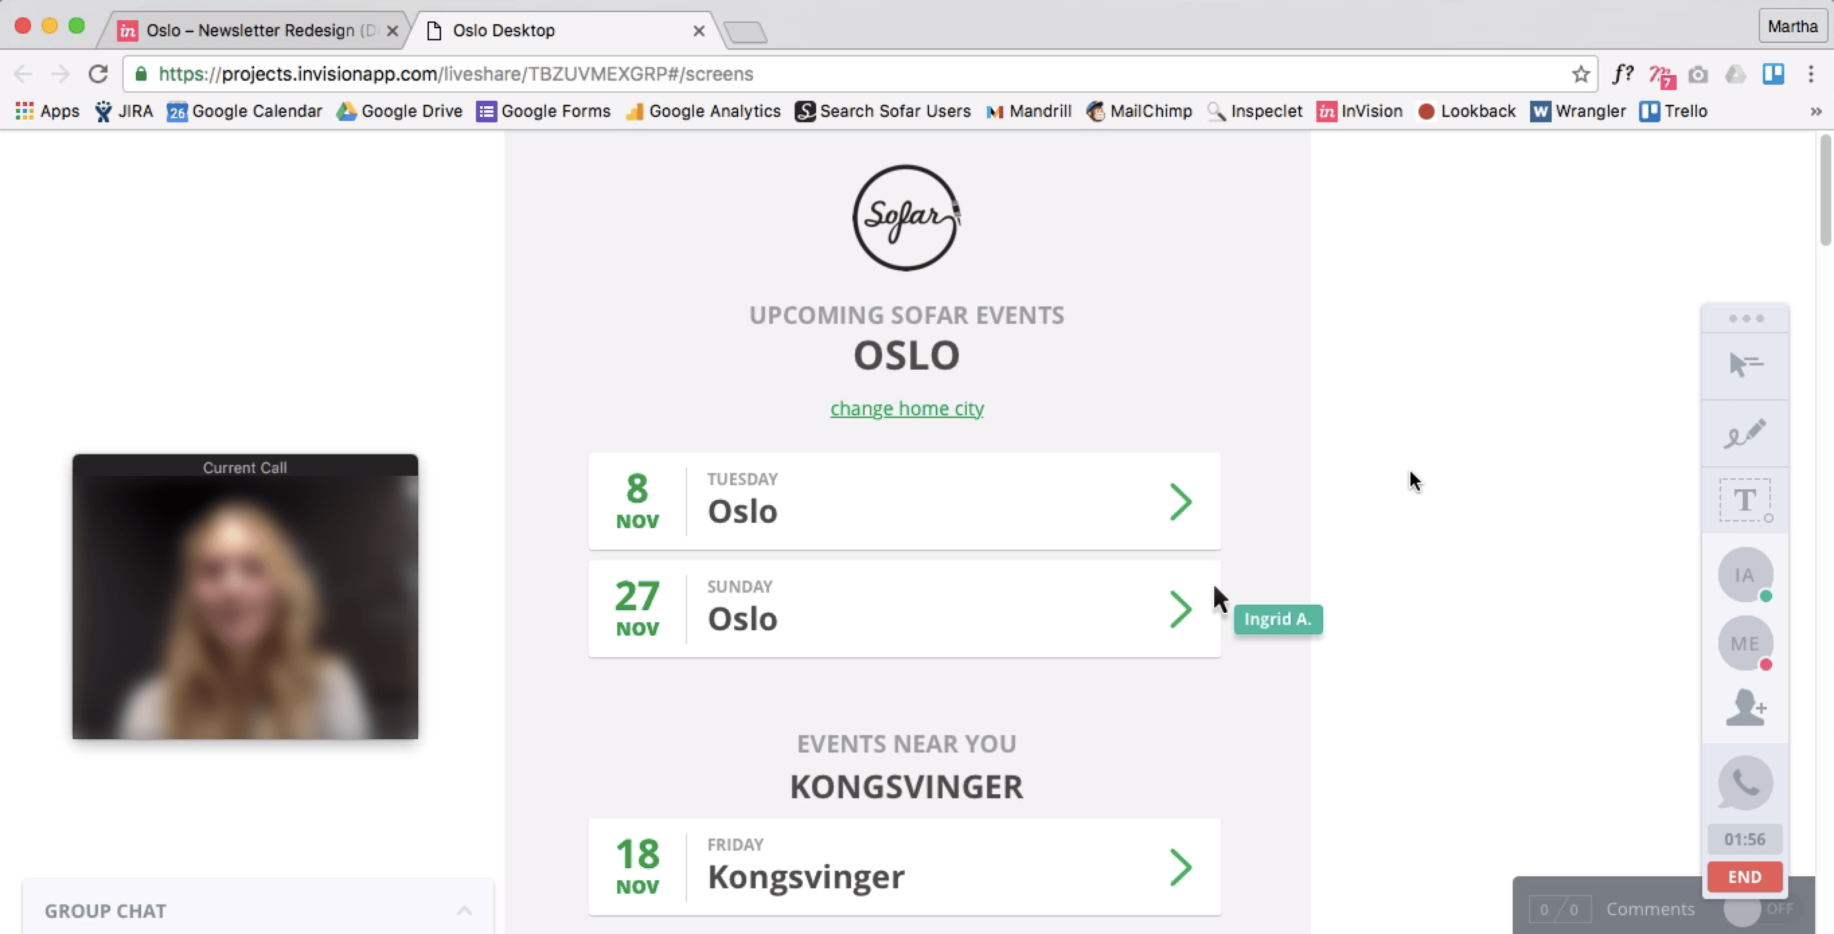Image resolution: width=1834 pixels, height=934 pixels.
Task: Open the 18 Nov Kongsvinger event arrow
Action: (1181, 867)
